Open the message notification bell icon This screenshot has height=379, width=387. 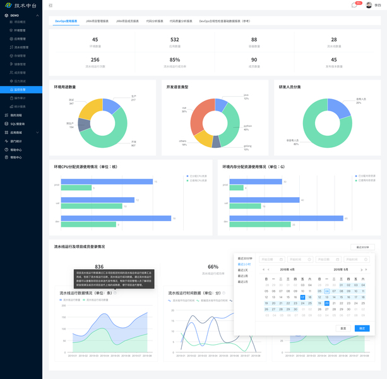(354, 5)
